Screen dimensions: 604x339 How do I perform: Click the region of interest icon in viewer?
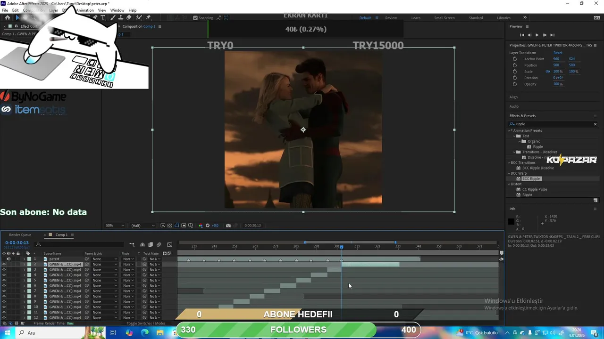[184, 226]
